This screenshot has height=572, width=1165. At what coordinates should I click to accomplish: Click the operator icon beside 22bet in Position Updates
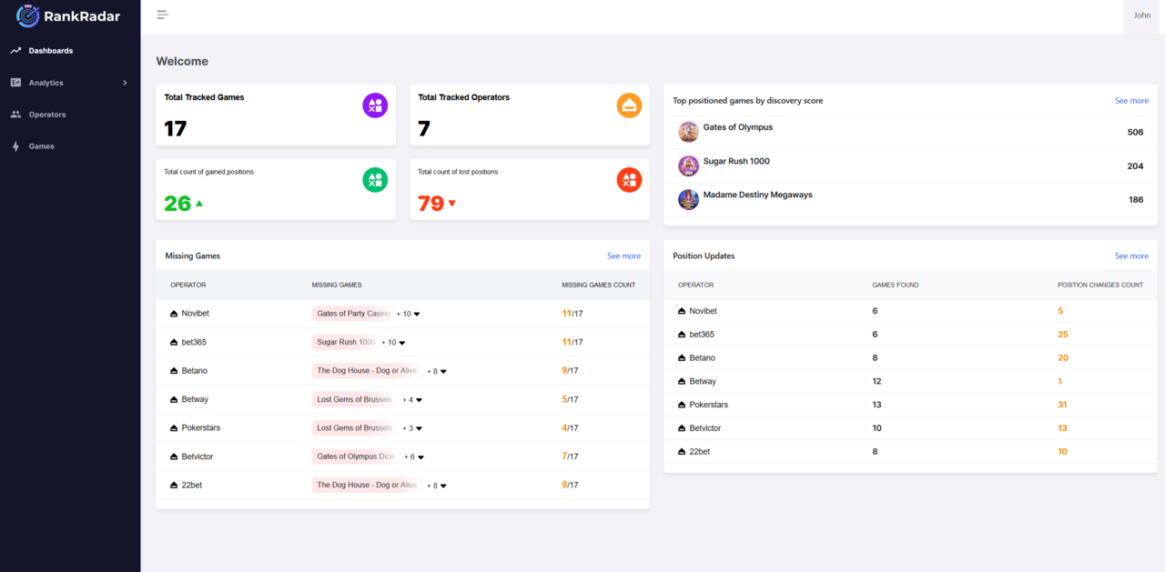point(682,452)
